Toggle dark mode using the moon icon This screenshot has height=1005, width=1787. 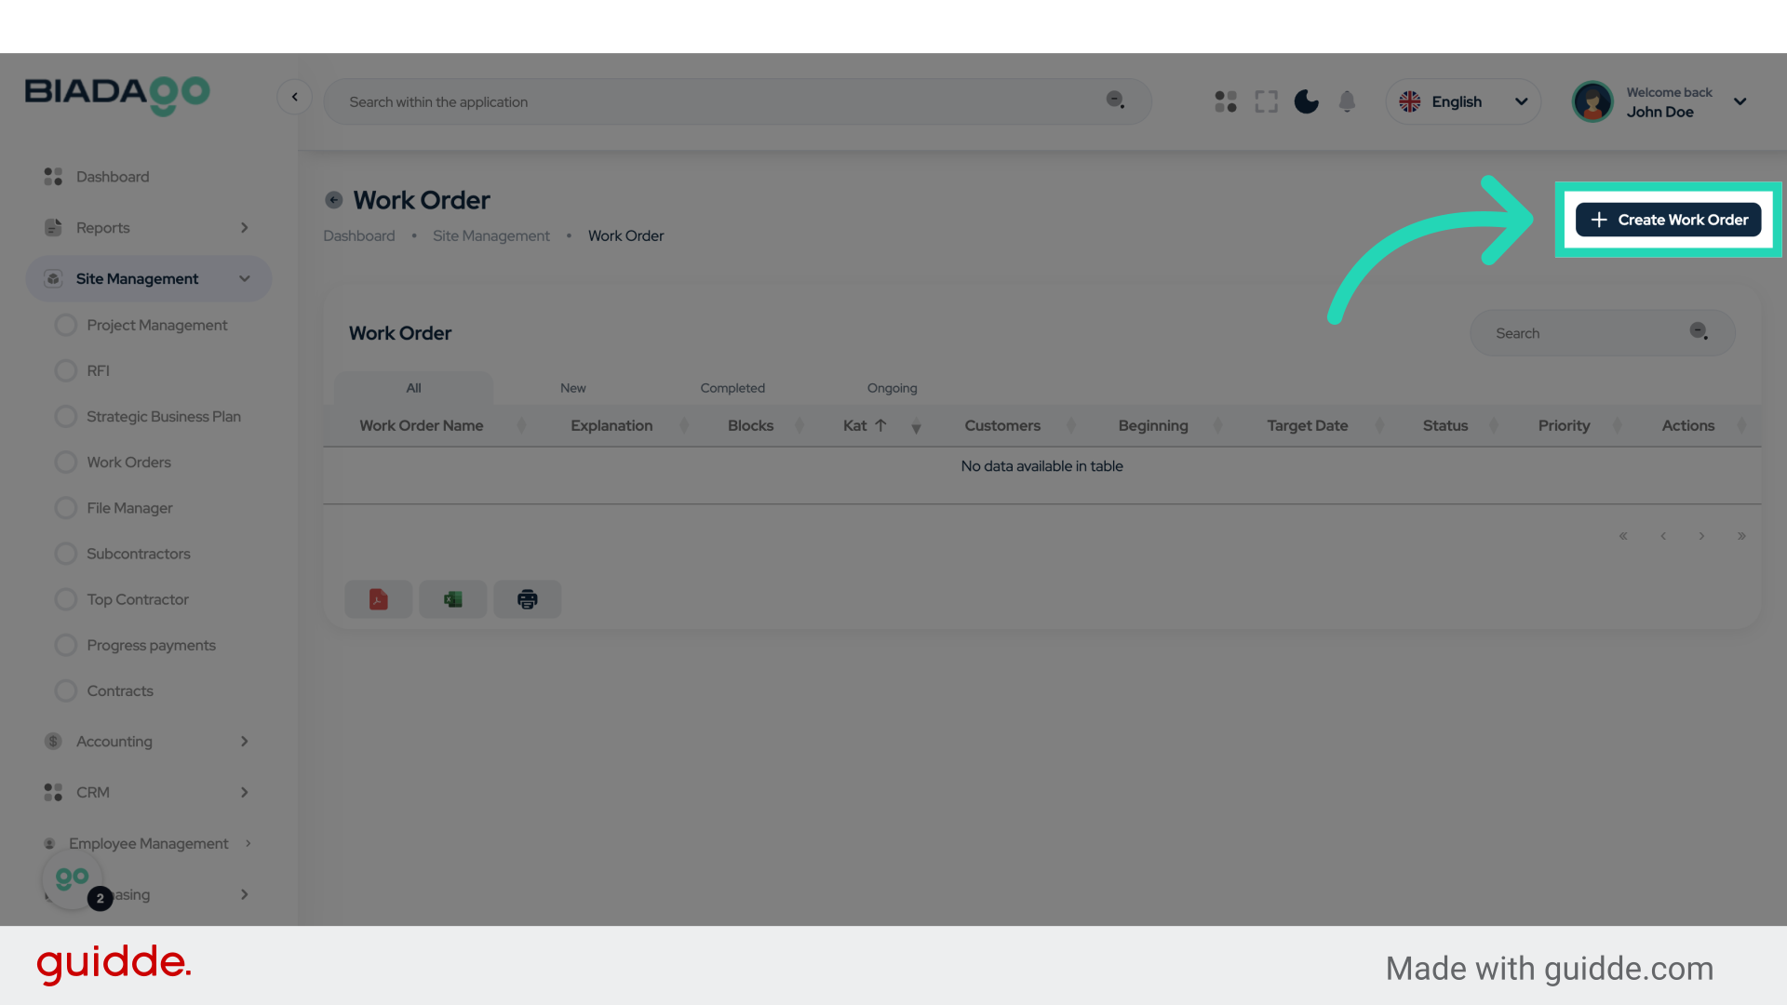(x=1306, y=101)
